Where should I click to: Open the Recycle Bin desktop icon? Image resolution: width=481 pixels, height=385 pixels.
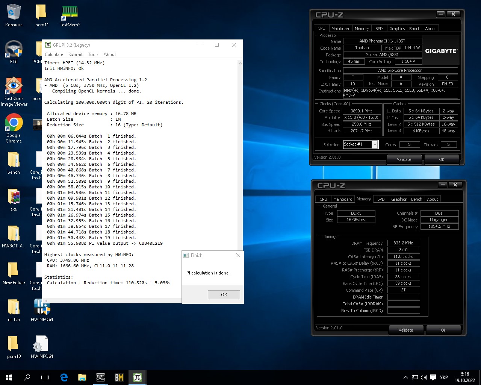point(14,16)
